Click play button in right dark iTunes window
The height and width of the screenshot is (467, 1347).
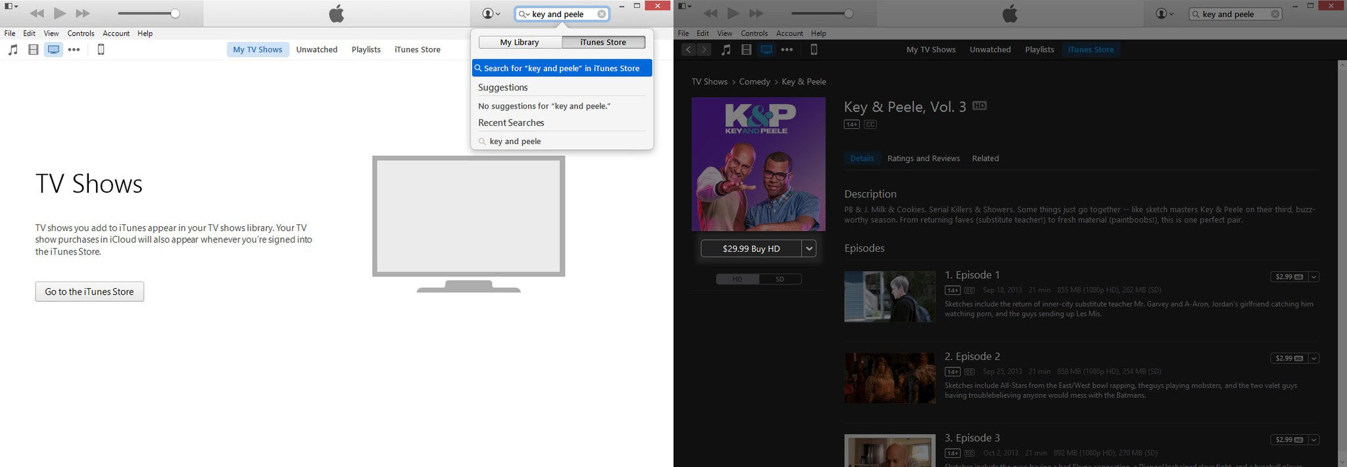point(733,13)
